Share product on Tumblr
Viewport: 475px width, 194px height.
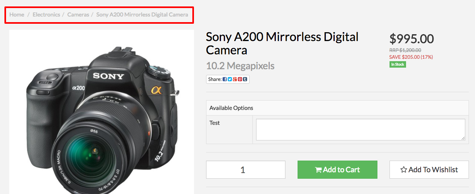245,79
